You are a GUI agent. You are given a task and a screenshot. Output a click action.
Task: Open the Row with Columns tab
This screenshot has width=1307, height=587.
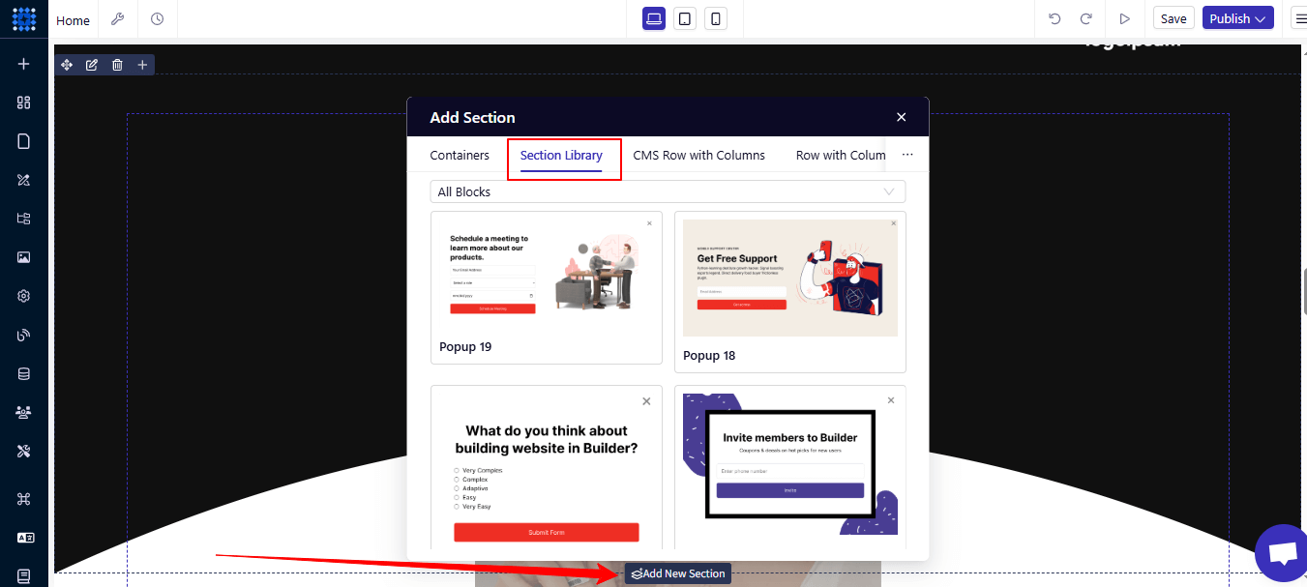(x=841, y=155)
